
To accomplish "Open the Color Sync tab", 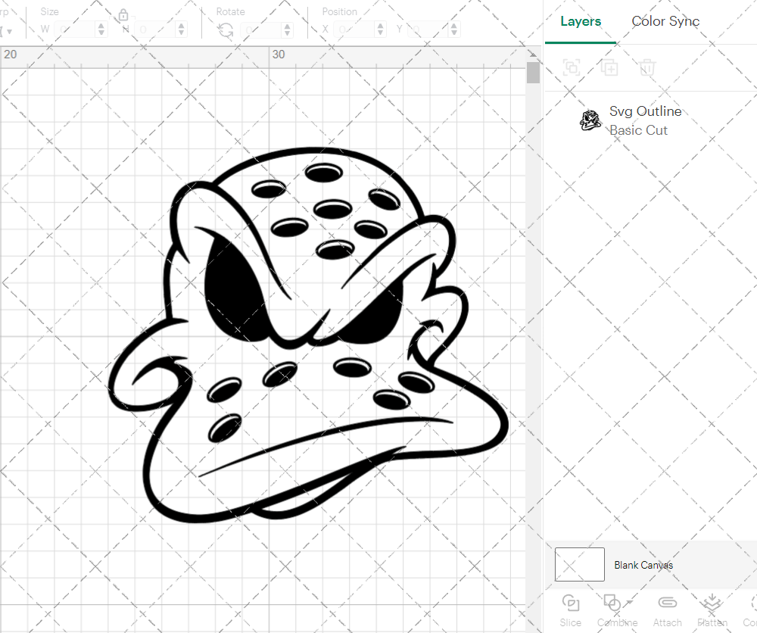I will [665, 21].
